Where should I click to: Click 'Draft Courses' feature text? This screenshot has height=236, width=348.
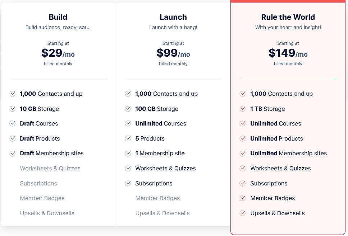click(x=39, y=123)
